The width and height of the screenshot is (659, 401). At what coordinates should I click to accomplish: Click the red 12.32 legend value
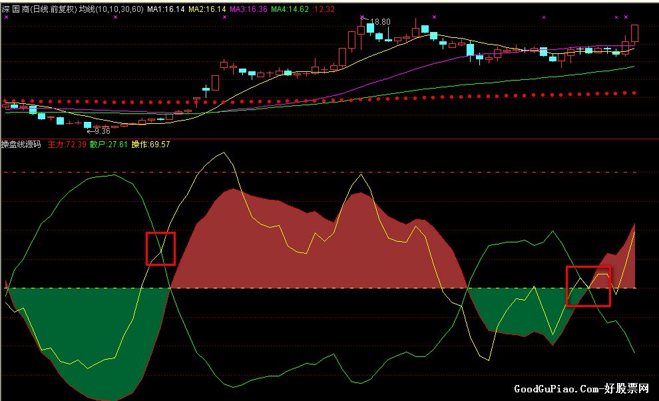point(324,9)
